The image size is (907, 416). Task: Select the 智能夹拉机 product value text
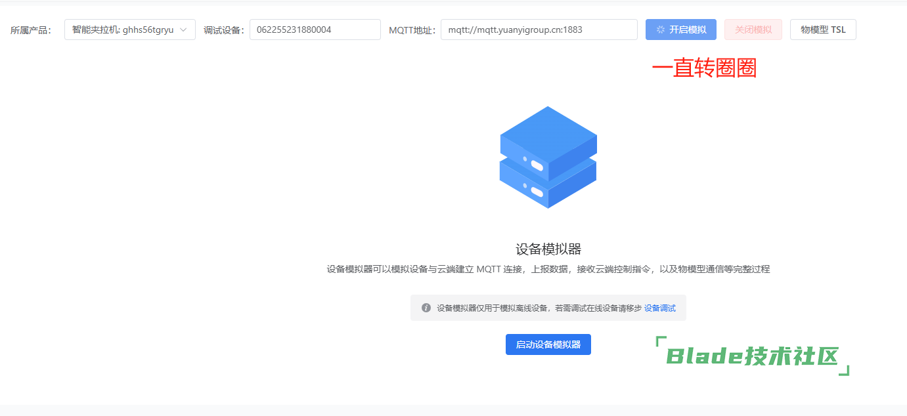click(122, 30)
